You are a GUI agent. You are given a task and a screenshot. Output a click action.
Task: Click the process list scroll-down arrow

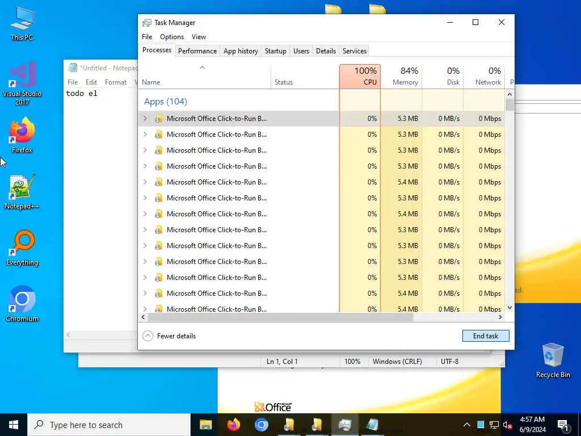click(x=510, y=307)
